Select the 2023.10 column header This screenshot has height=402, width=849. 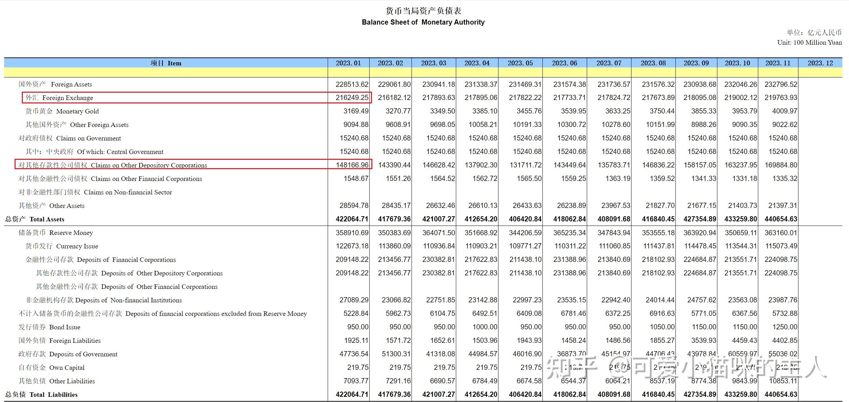737,63
